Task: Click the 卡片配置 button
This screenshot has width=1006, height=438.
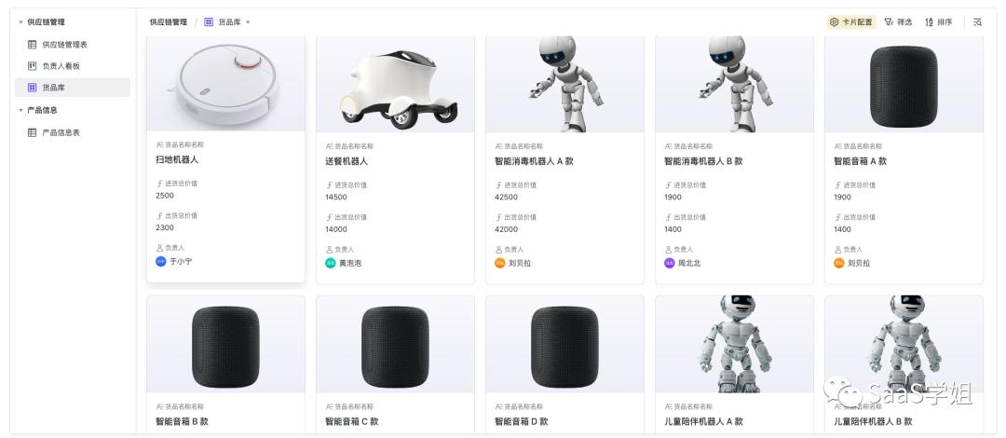Action: (851, 21)
